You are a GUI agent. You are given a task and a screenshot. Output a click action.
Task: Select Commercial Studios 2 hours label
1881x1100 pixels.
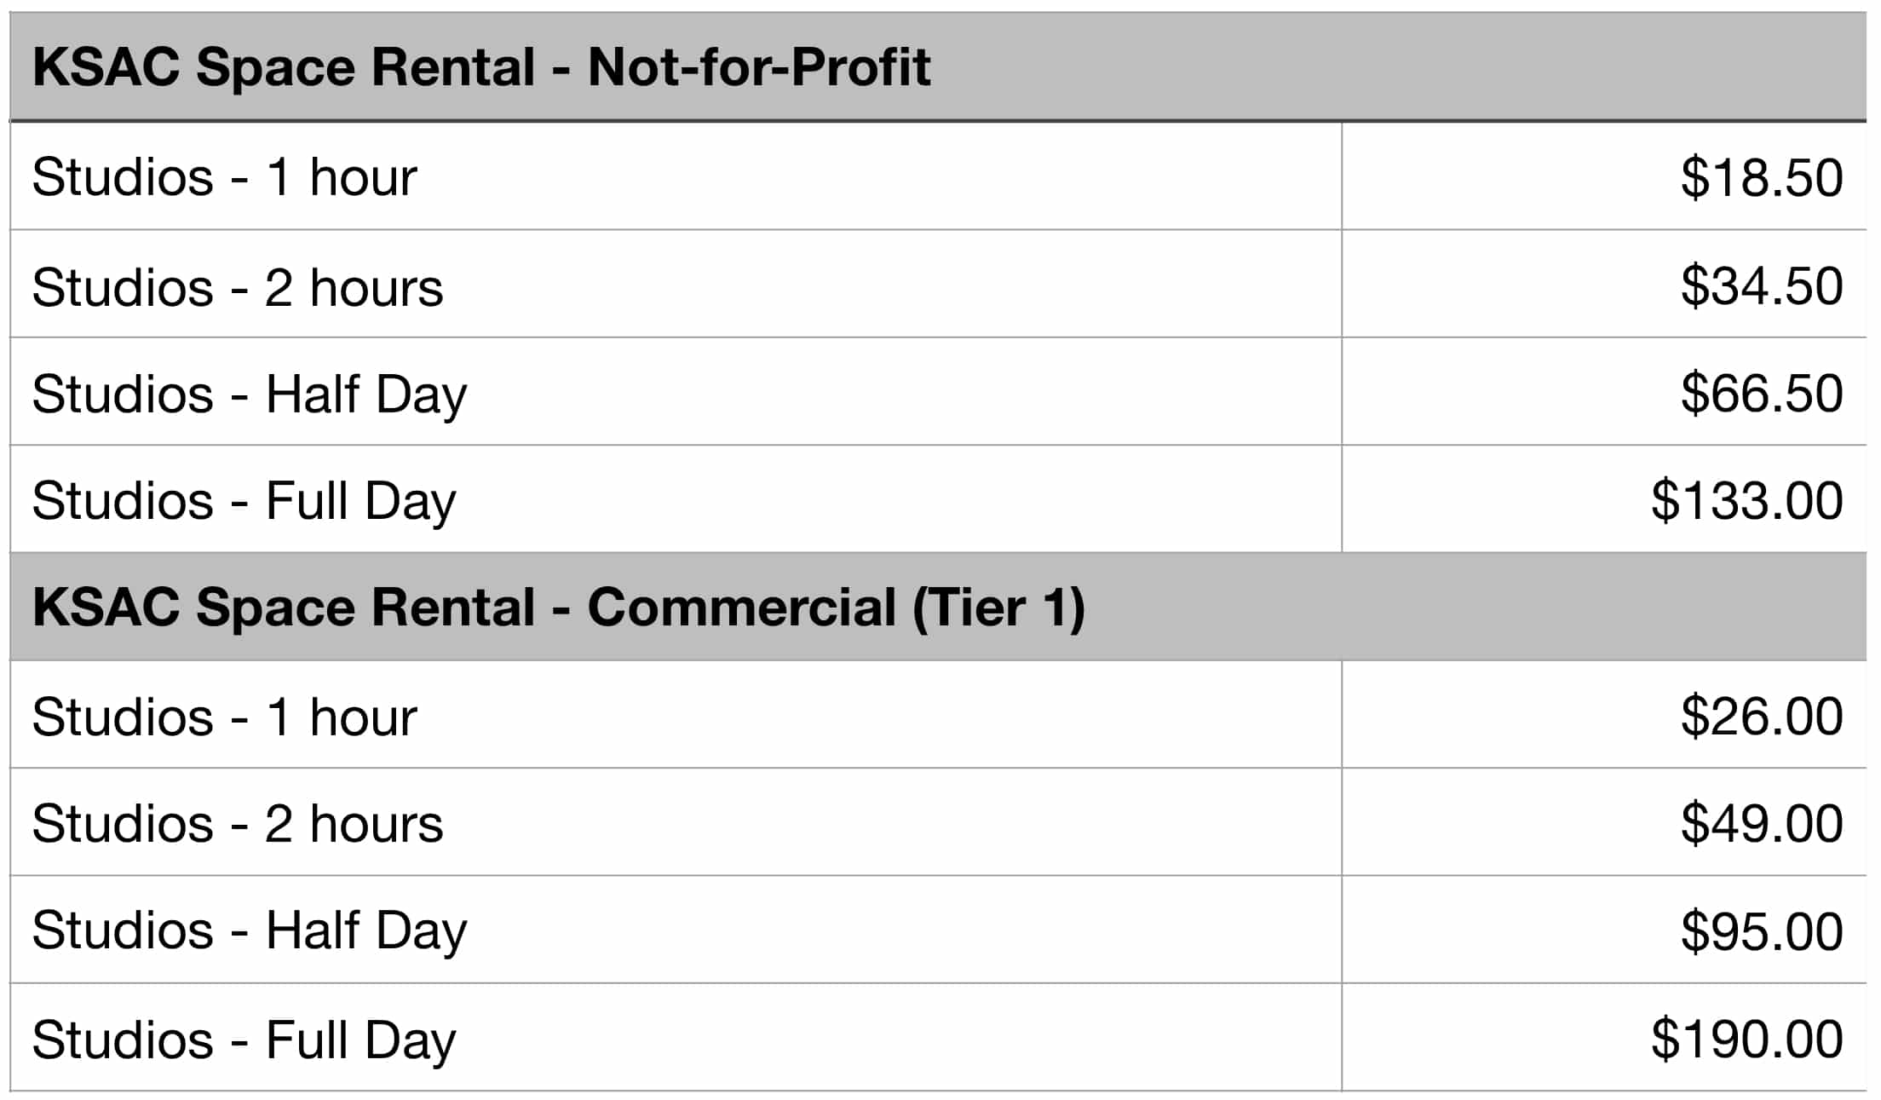pyautogui.click(x=238, y=824)
